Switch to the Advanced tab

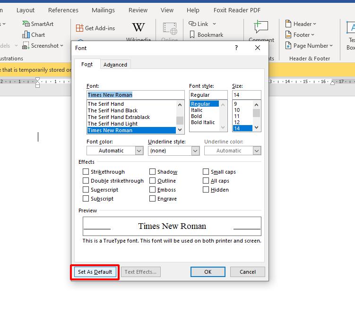click(x=115, y=65)
